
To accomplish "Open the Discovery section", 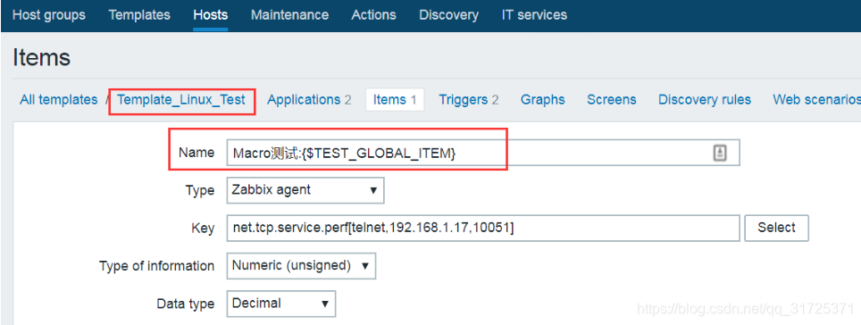I will 448,15.
